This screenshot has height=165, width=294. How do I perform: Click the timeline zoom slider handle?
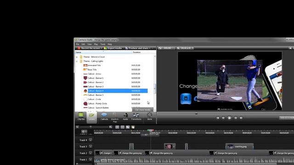[x=90, y=127]
